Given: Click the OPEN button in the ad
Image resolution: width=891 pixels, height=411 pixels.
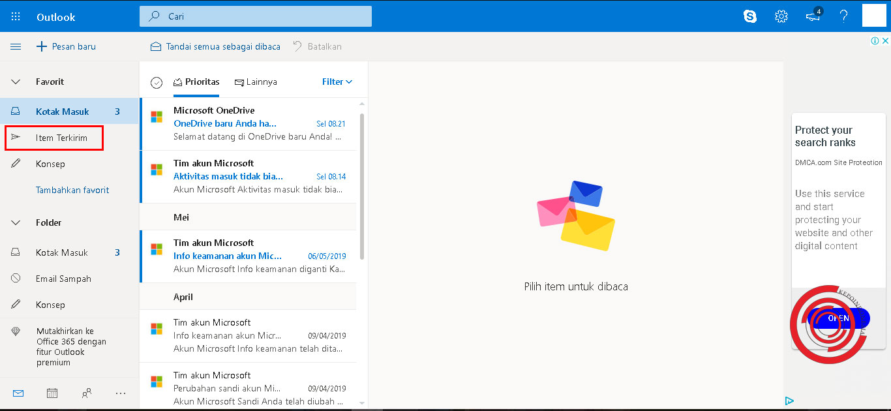Looking at the screenshot, I should click(838, 318).
